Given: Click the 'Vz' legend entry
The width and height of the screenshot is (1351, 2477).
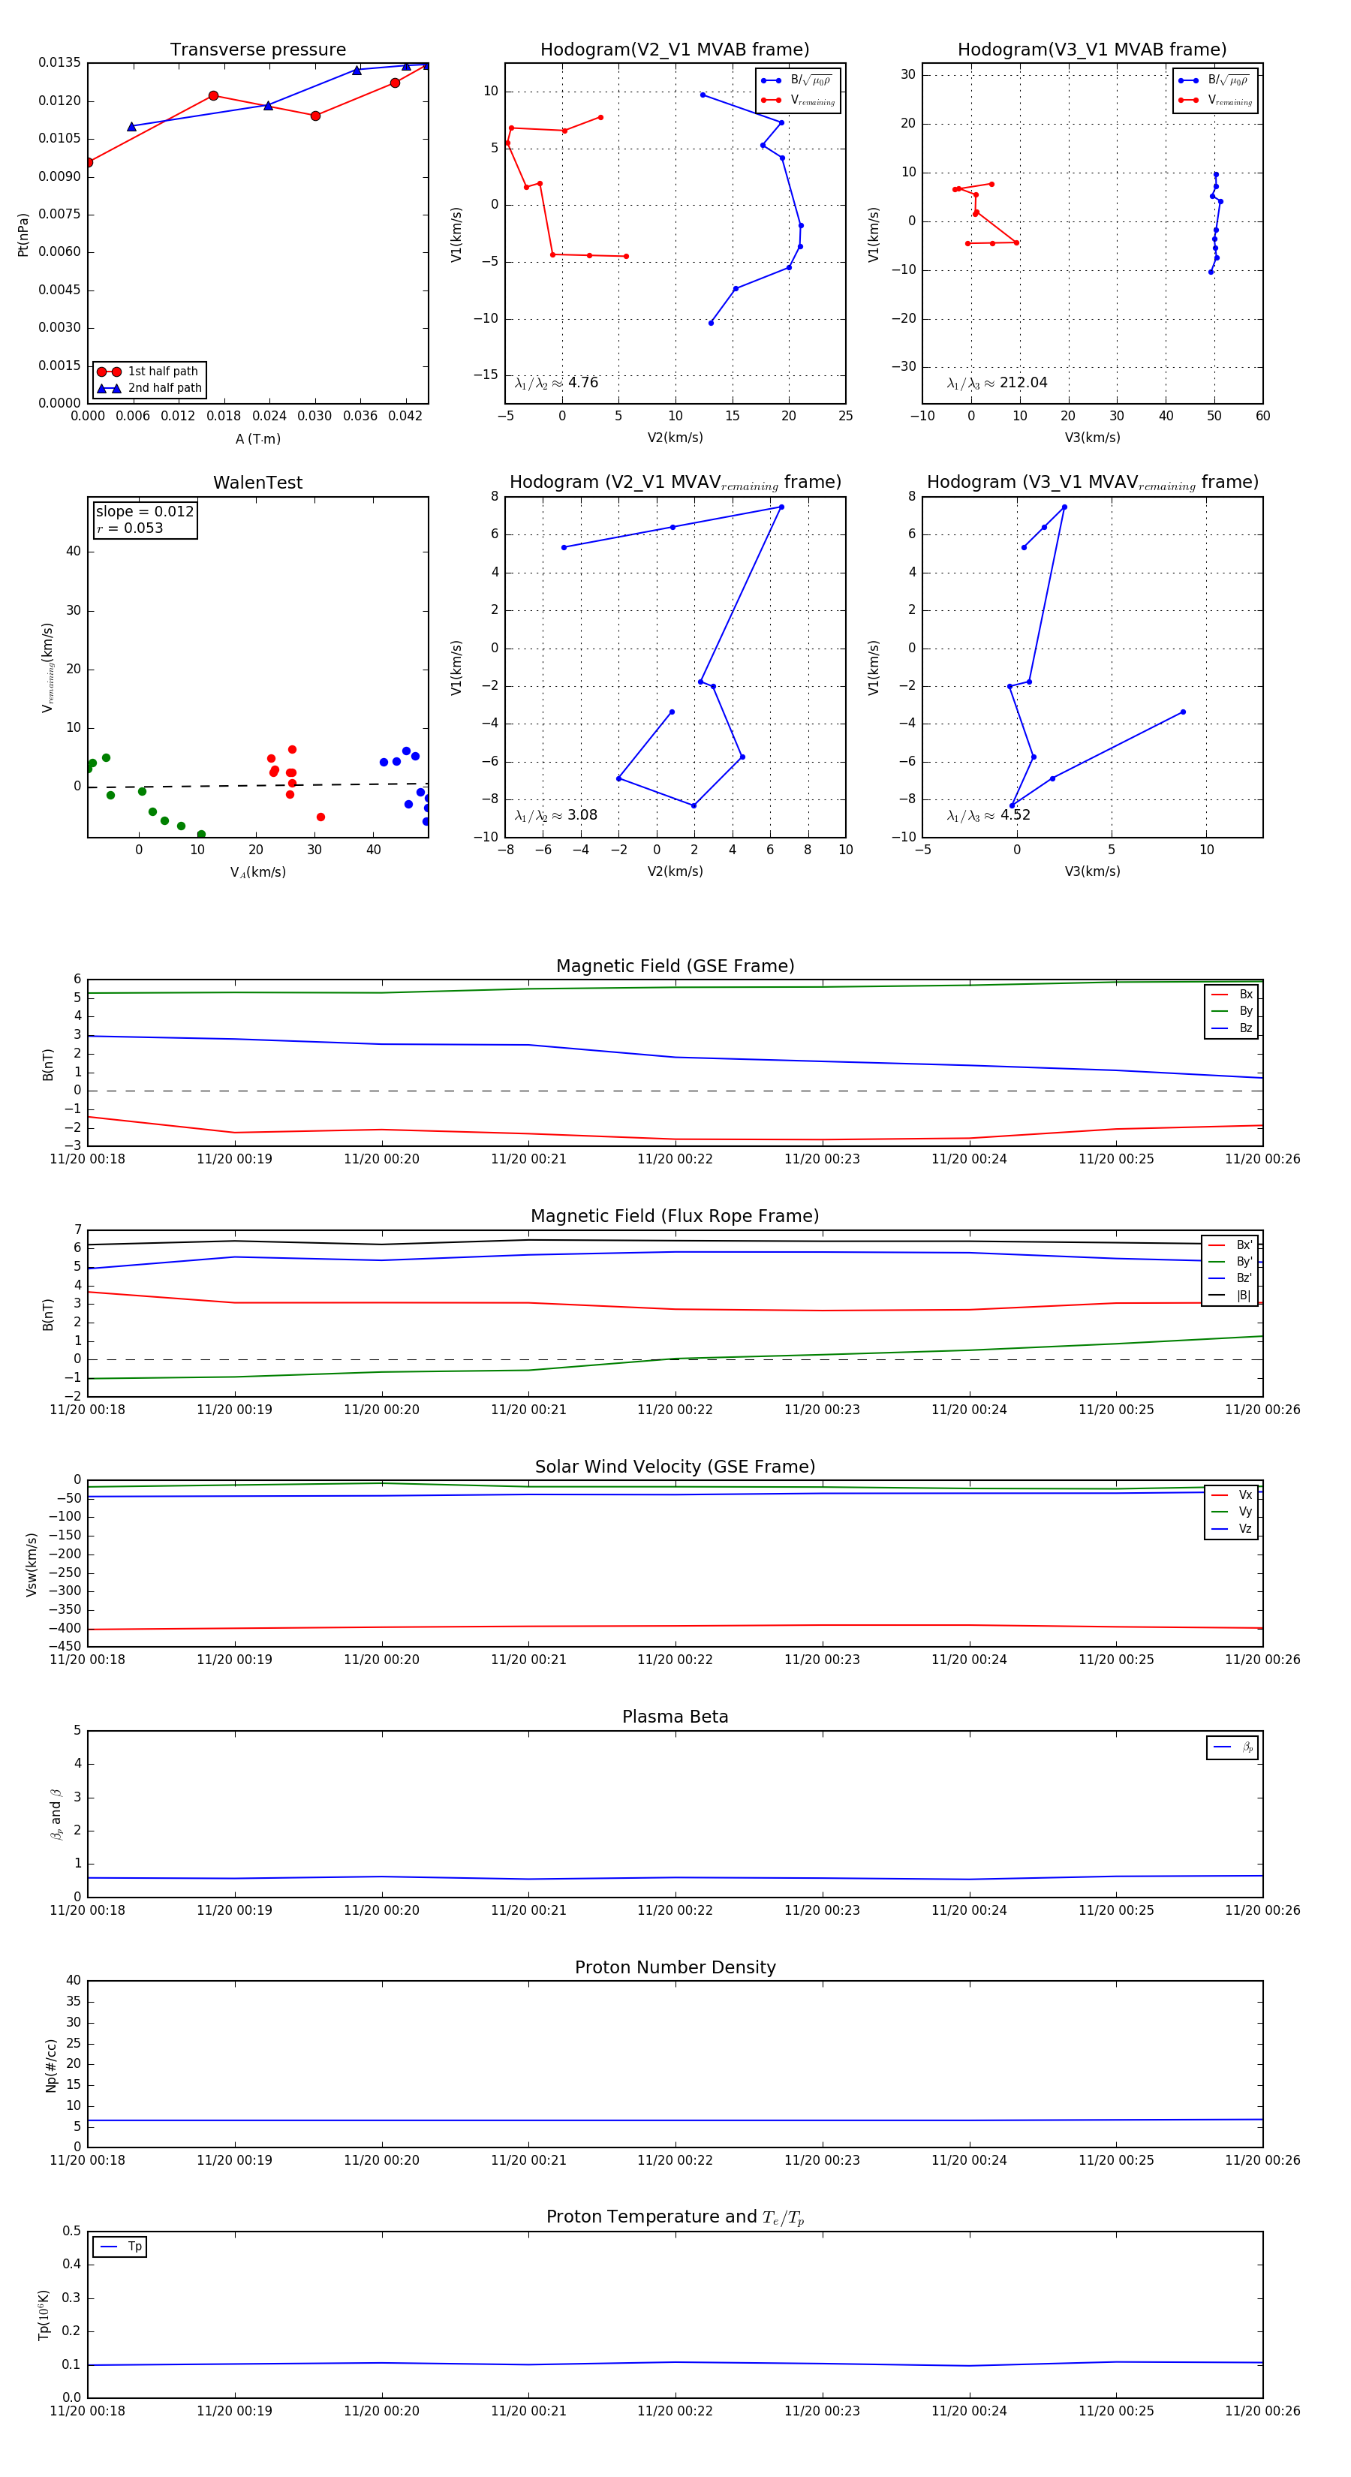Looking at the screenshot, I should (x=1232, y=1529).
